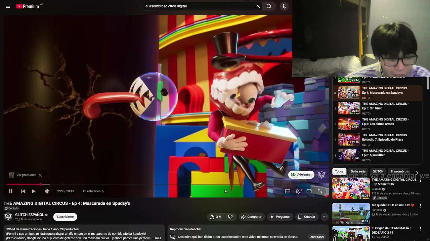The width and height of the screenshot is (430, 241).
Task: Click the video time display 2:29 / 23:19
Action: pyautogui.click(x=66, y=191)
